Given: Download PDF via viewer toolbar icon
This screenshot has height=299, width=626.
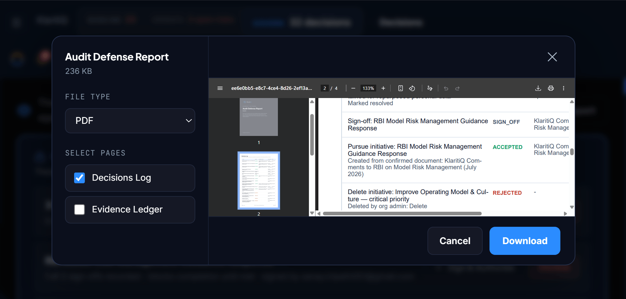Looking at the screenshot, I should [x=538, y=88].
